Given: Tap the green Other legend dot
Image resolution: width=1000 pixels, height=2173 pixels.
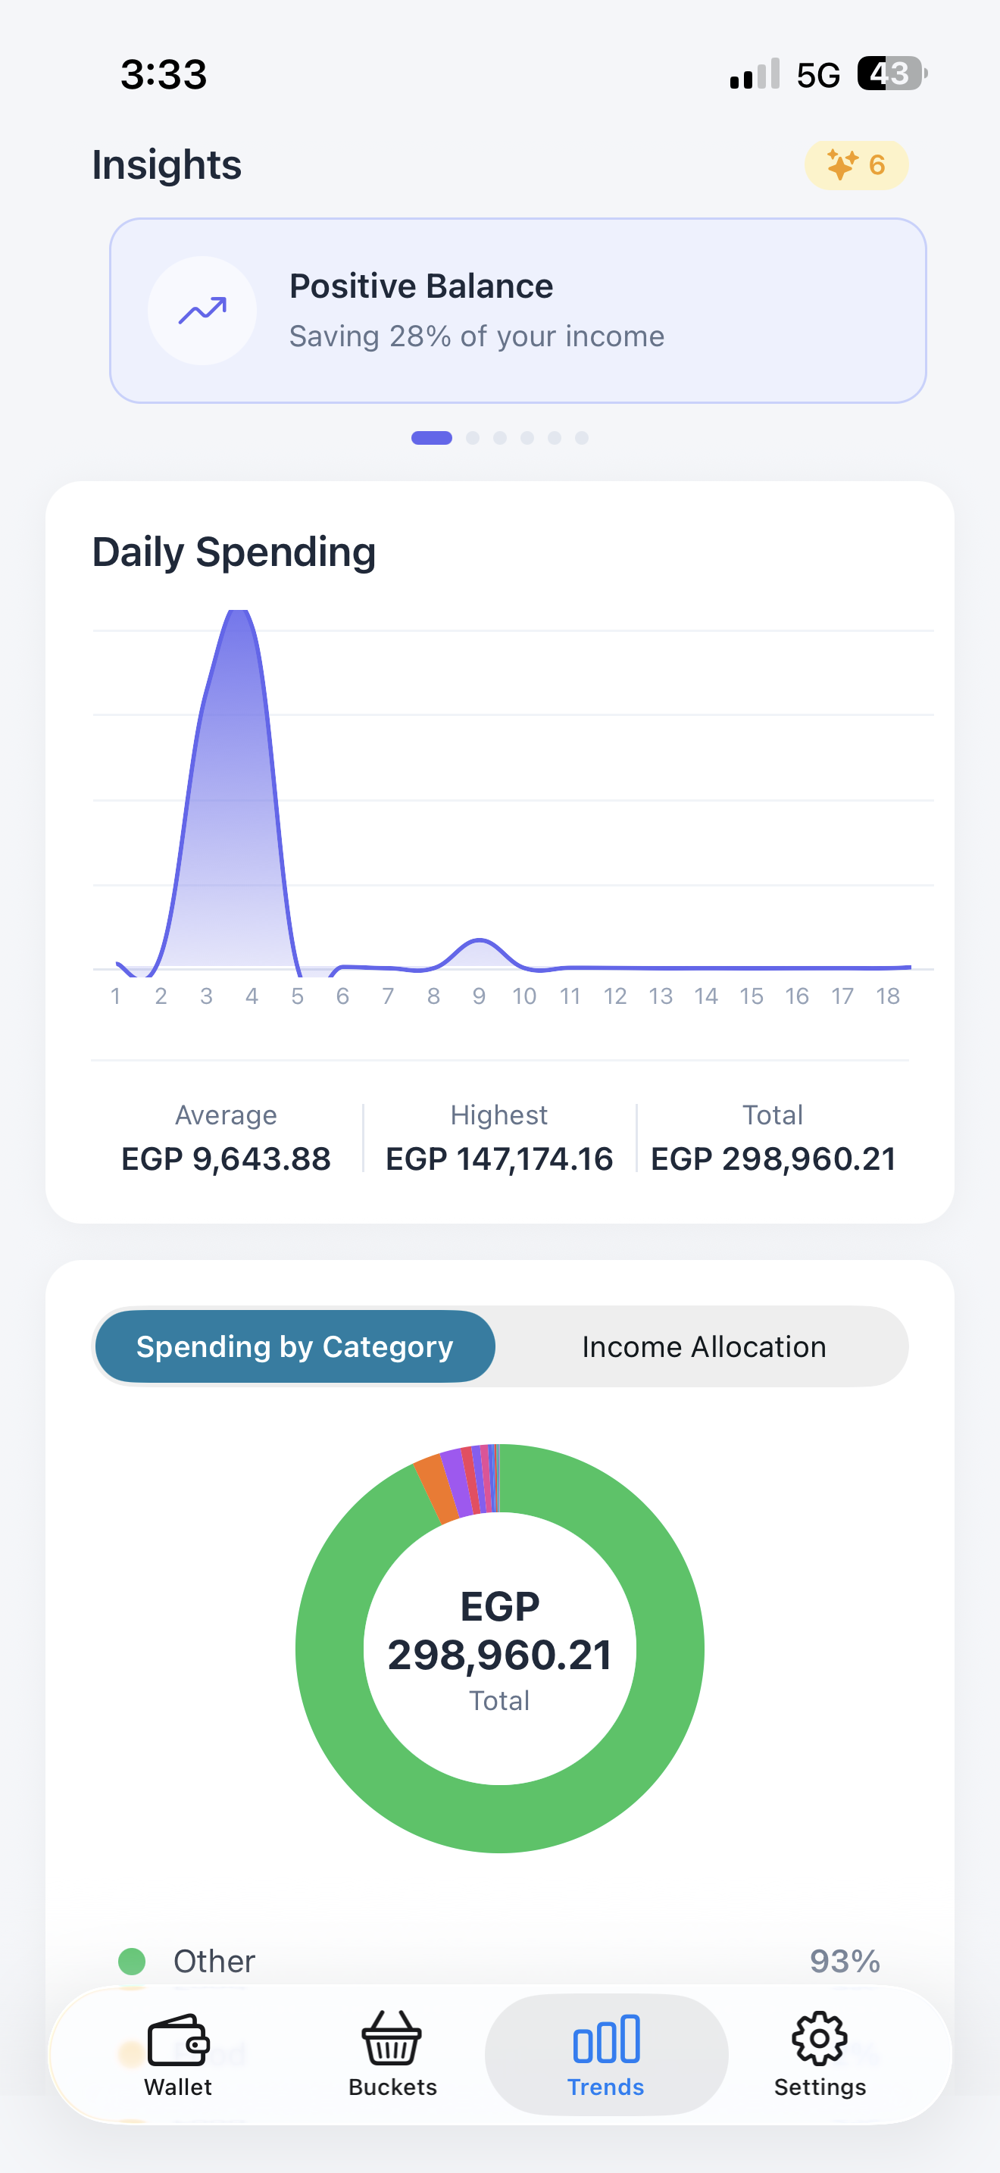Looking at the screenshot, I should [133, 1962].
